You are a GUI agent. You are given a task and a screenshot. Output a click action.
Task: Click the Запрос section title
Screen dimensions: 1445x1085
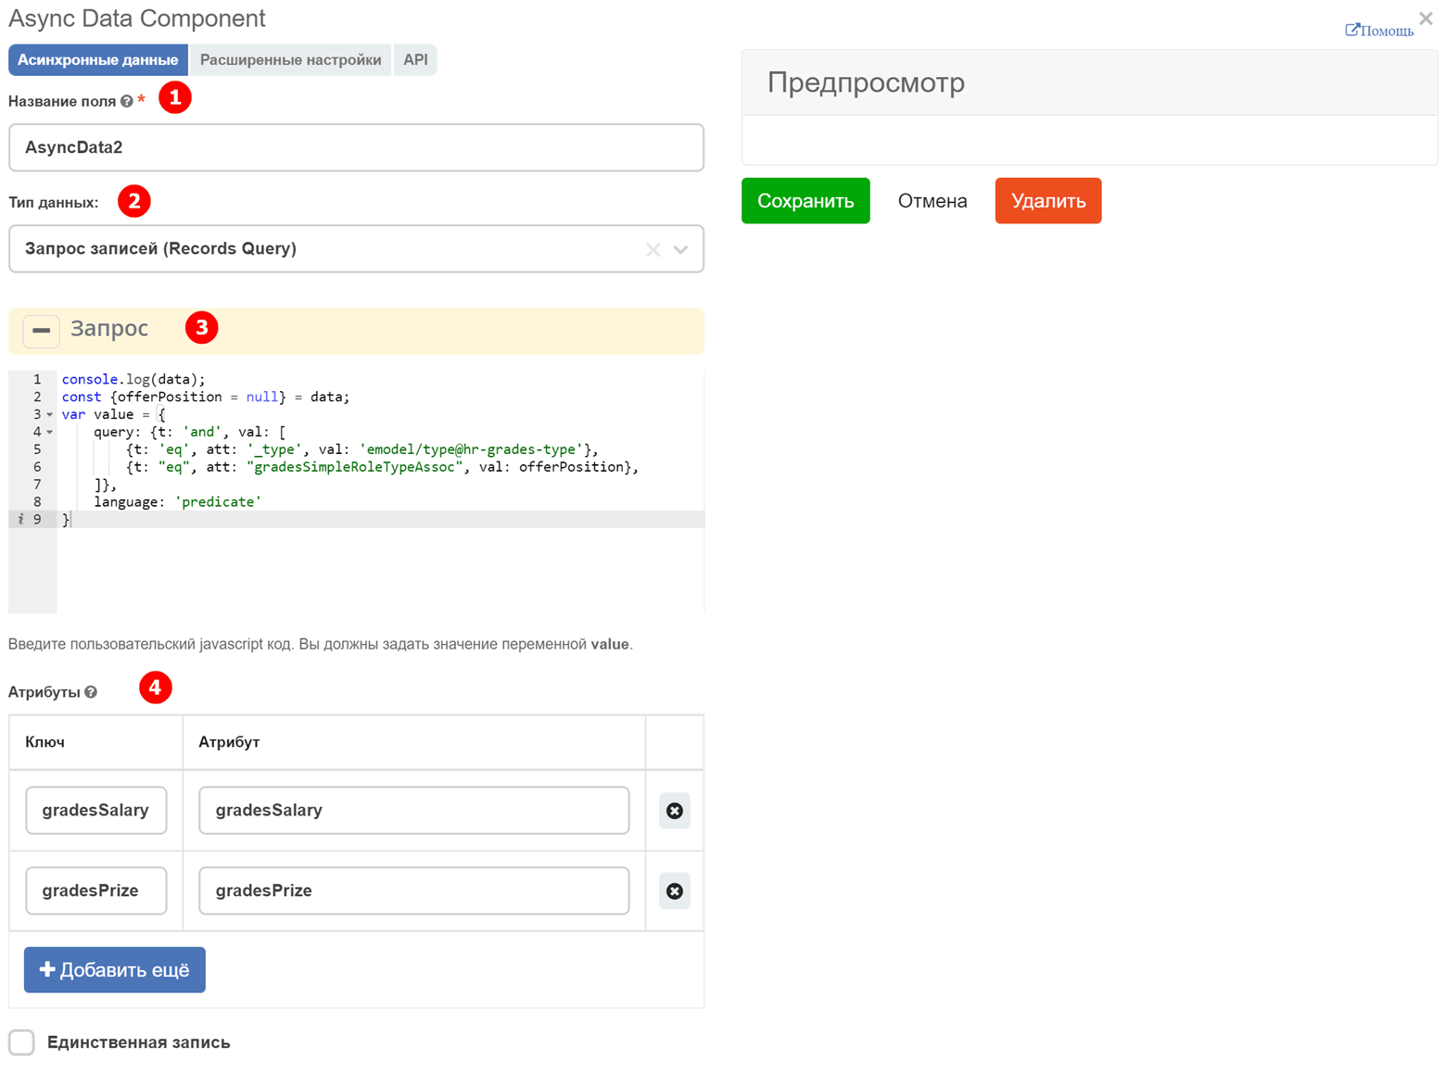tap(109, 329)
